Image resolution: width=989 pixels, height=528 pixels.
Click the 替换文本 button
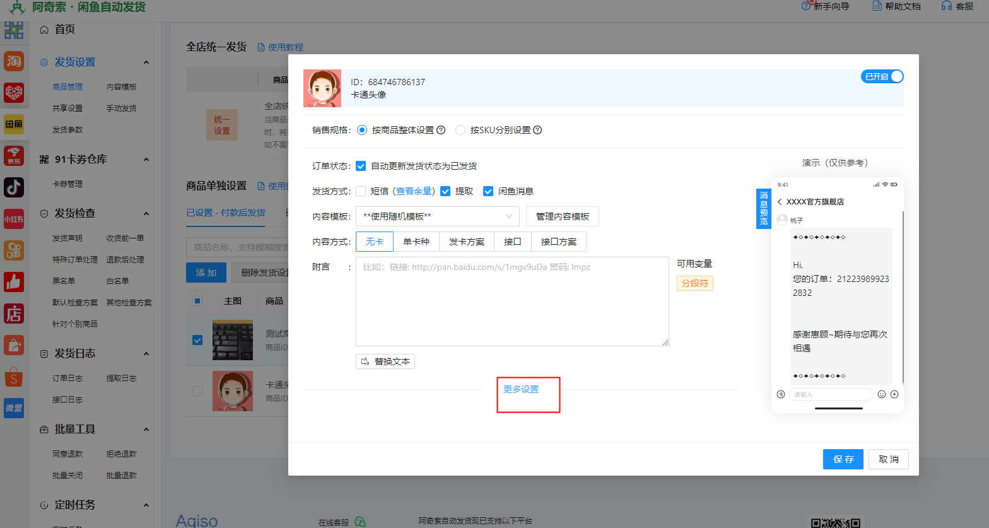tap(385, 361)
